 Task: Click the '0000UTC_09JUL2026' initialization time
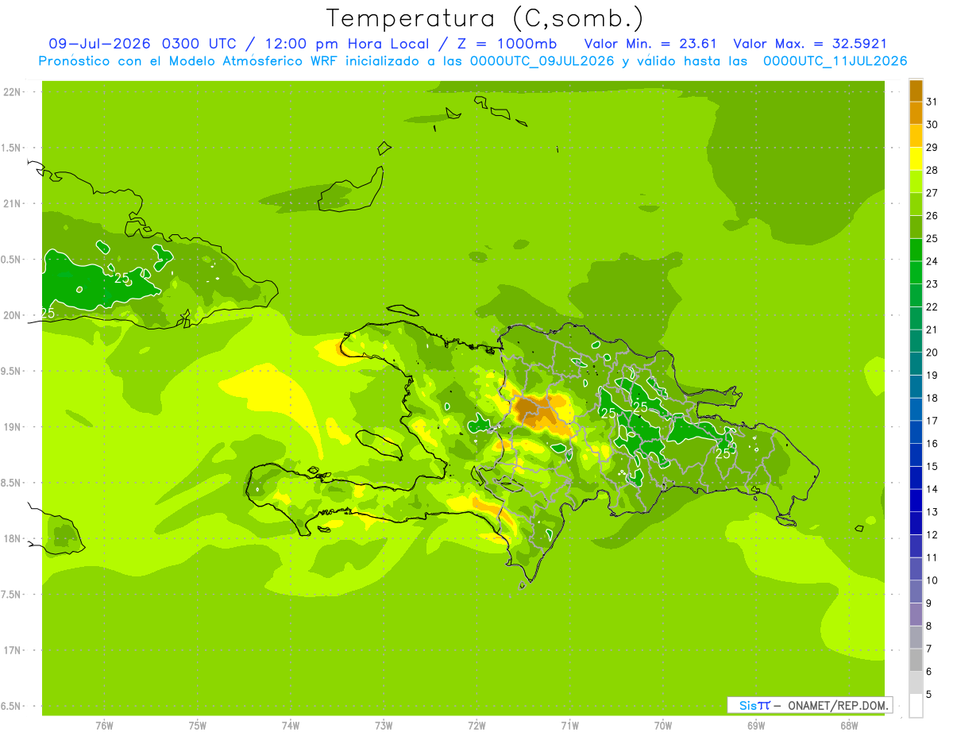pyautogui.click(x=542, y=61)
